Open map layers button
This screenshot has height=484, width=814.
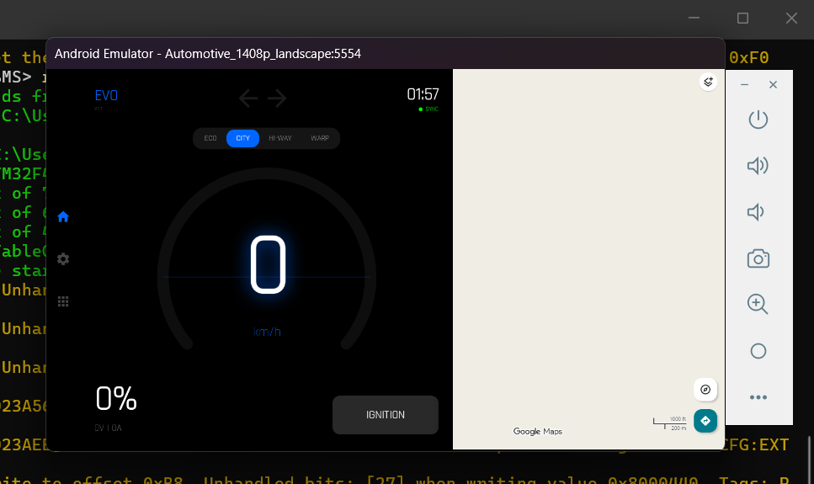point(708,82)
